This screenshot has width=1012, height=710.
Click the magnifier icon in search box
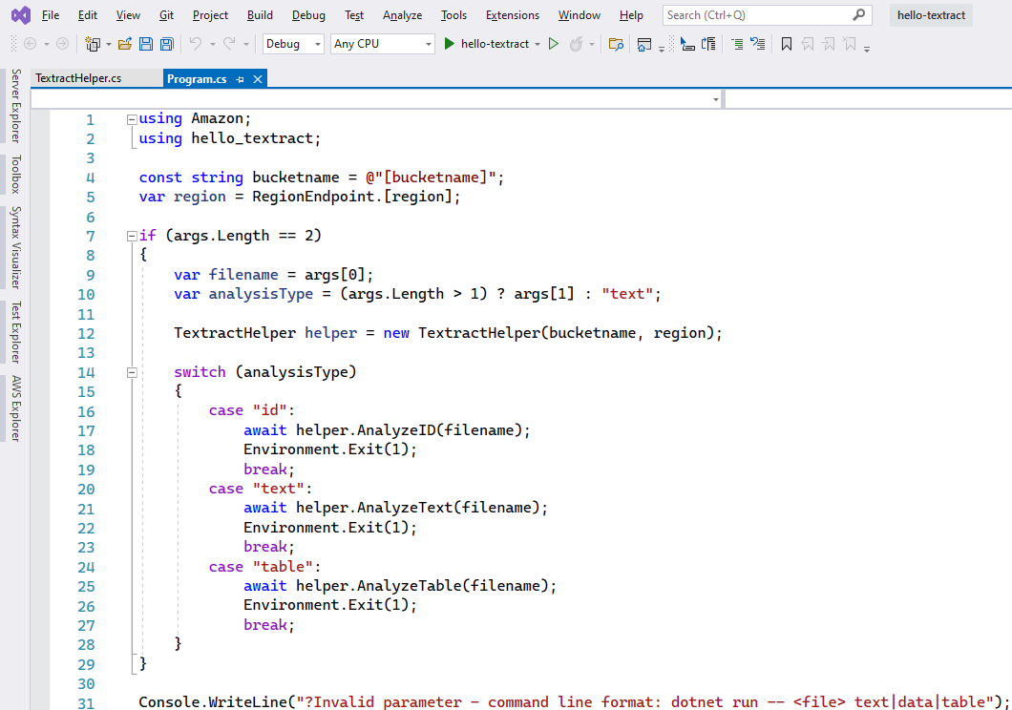point(858,14)
